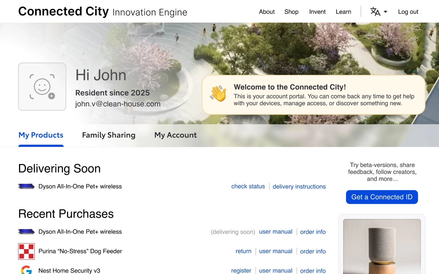Image resolution: width=439 pixels, height=274 pixels.
Task: Open user manual for Dyson All-In-One
Action: [276, 232]
